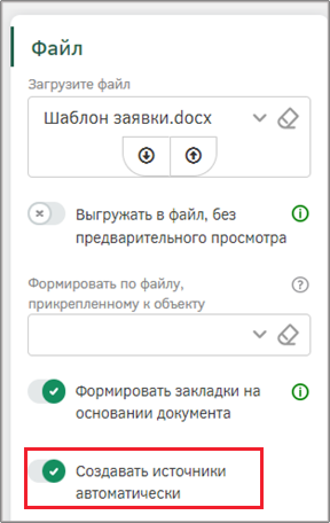
Task: Open info icon beside Выгружать в файл
Action: [300, 213]
